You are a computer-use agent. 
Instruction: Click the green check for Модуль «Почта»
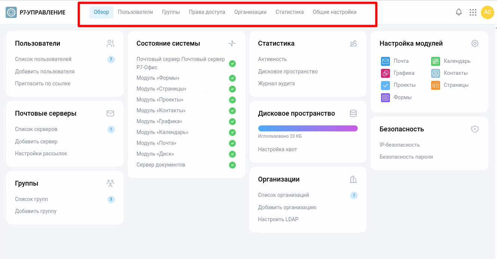[232, 143]
